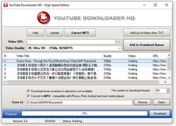Click the vertical scrollbar thumb in list
The height and width of the screenshot is (126, 176).
(x=169, y=64)
